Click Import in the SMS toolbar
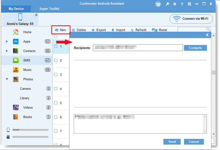Screen dimensions: 220x150 [118, 30]
